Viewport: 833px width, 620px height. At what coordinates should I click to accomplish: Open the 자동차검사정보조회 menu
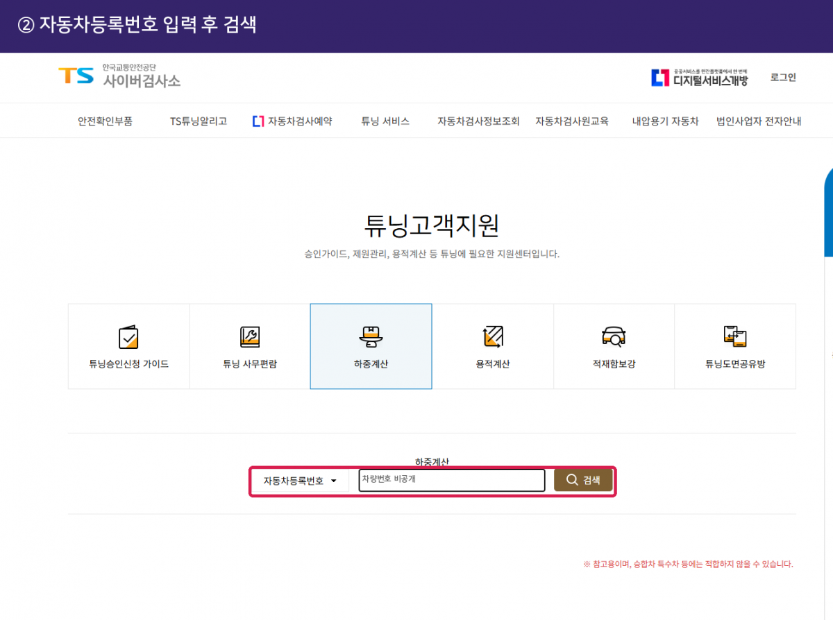coord(478,121)
